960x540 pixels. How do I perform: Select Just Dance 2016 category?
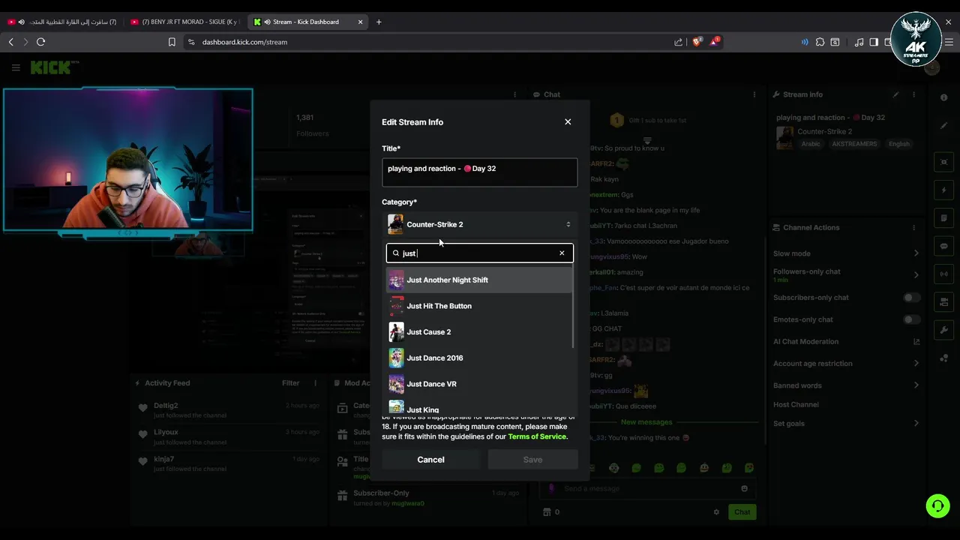(479, 358)
